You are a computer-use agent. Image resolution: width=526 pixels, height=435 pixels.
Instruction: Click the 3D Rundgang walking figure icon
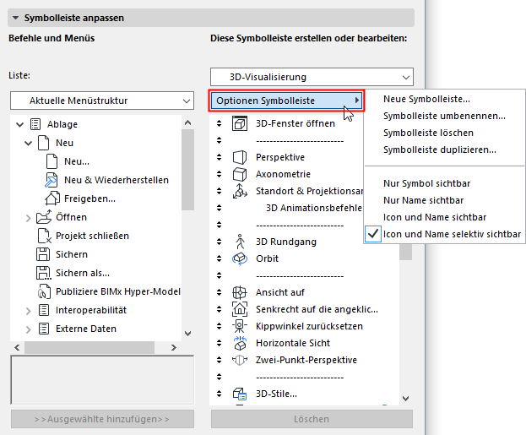pos(239,242)
